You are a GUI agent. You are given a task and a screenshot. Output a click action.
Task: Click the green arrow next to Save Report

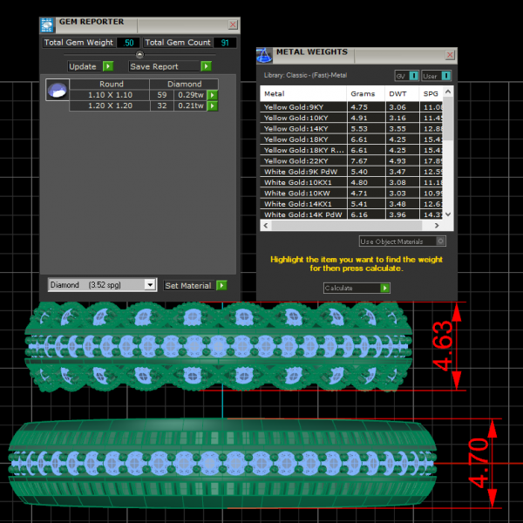pyautogui.click(x=207, y=66)
